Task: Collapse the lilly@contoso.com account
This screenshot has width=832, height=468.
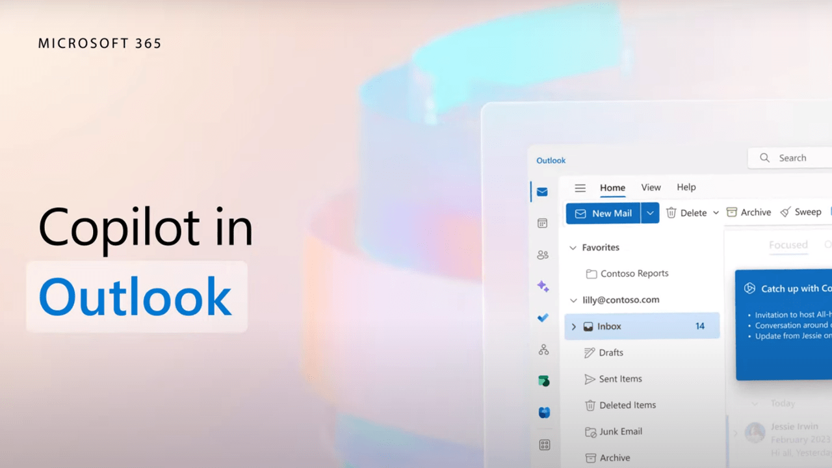Action: coord(573,300)
